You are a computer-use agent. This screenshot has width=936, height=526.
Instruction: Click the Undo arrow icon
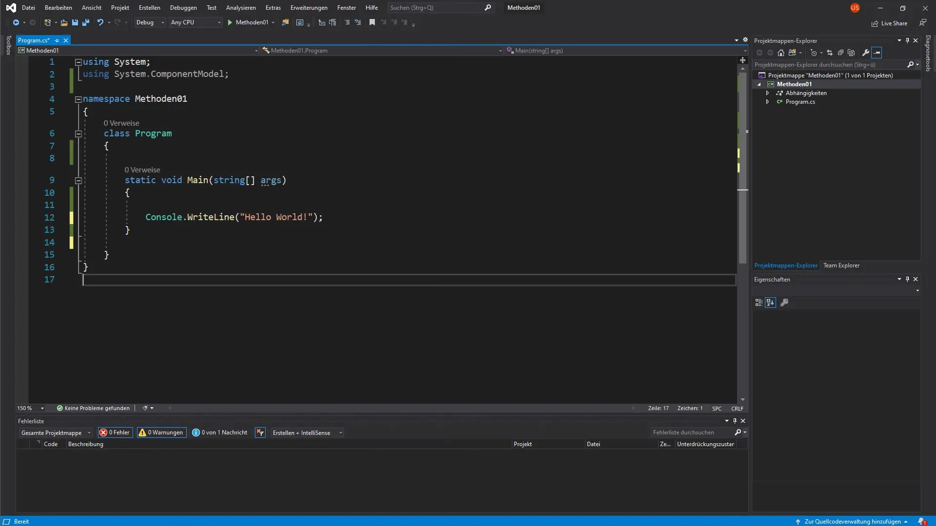coord(100,22)
